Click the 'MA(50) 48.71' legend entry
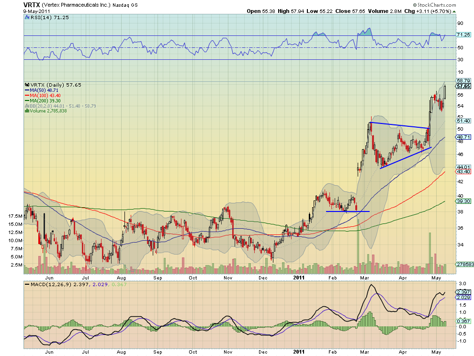The width and height of the screenshot is (474, 356). tap(44, 90)
